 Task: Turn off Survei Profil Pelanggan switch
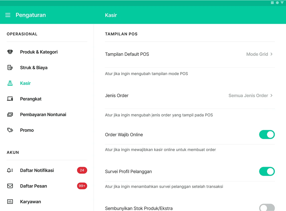(267, 171)
